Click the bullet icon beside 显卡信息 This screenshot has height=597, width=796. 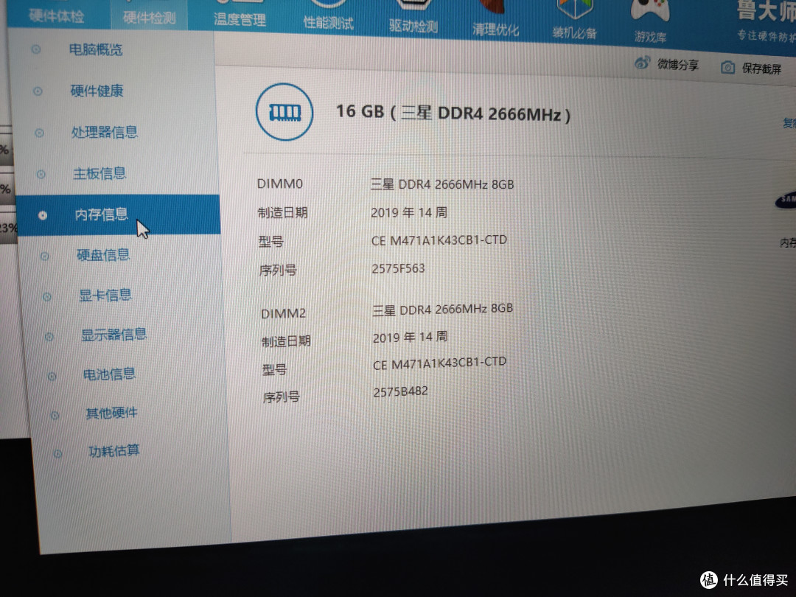[46, 296]
